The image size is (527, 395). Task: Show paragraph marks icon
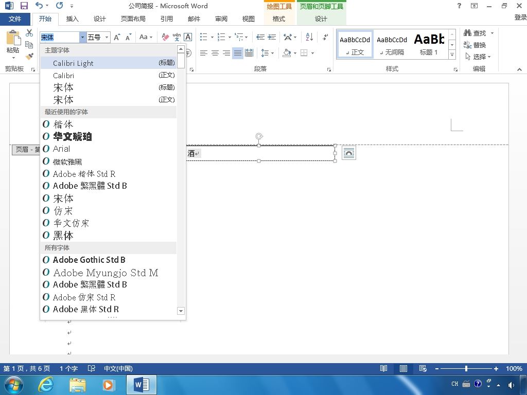[325, 37]
